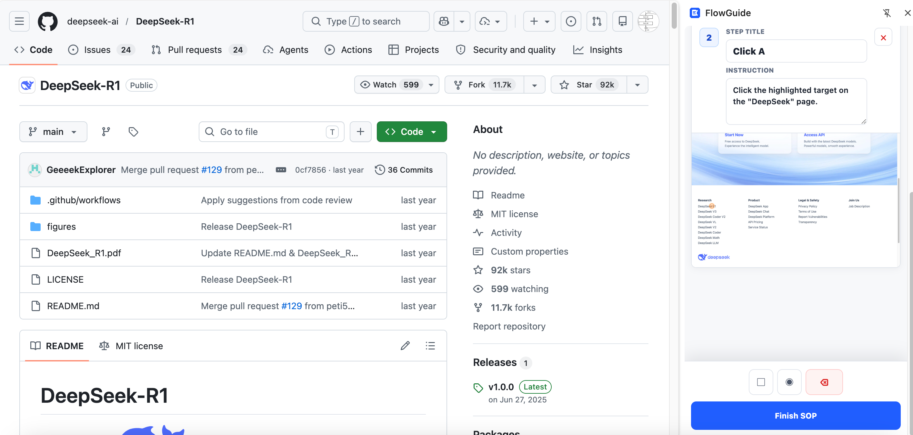Open pull request #129 in README.md row

[x=291, y=306]
